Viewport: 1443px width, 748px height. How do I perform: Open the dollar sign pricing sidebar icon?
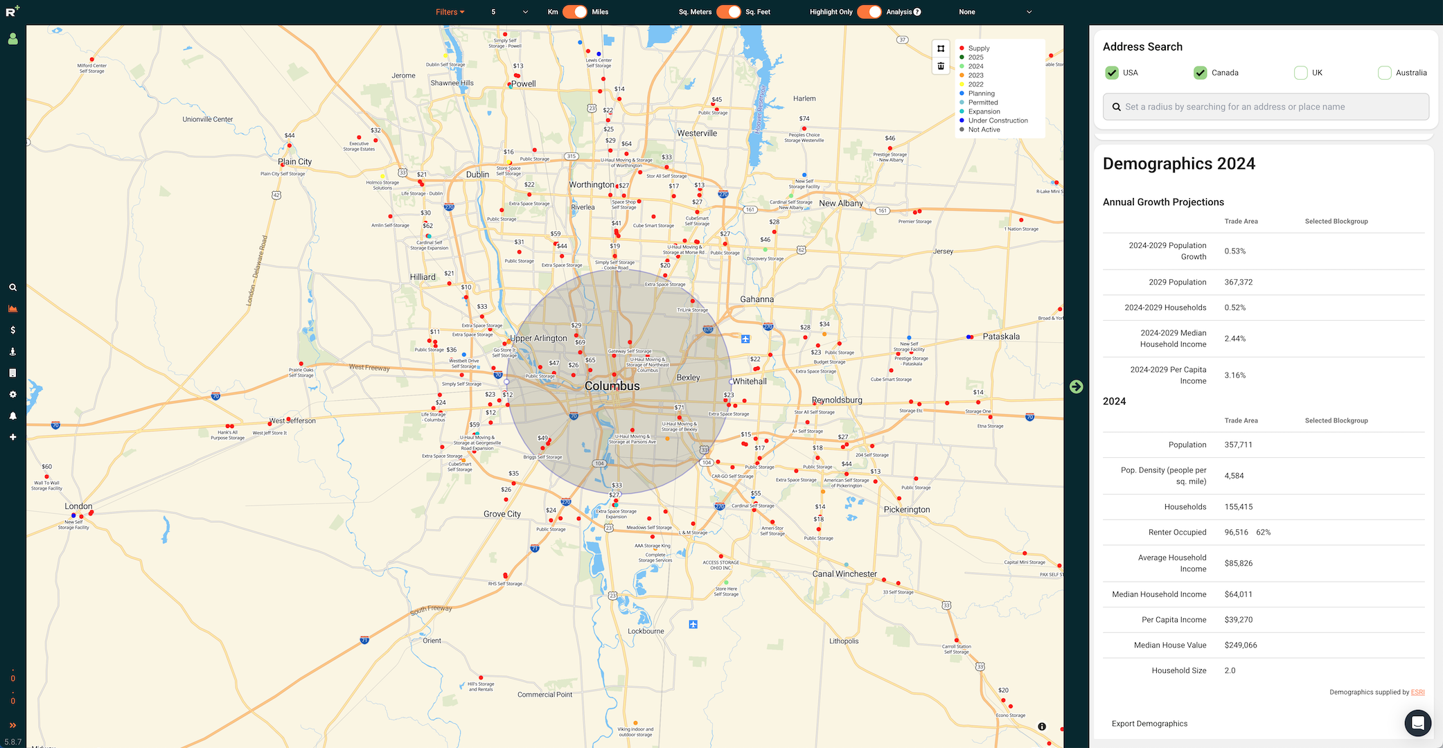[x=12, y=330]
